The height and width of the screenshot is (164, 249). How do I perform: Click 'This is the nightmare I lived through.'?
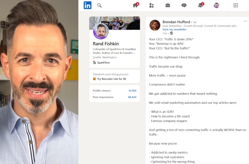[175, 57]
